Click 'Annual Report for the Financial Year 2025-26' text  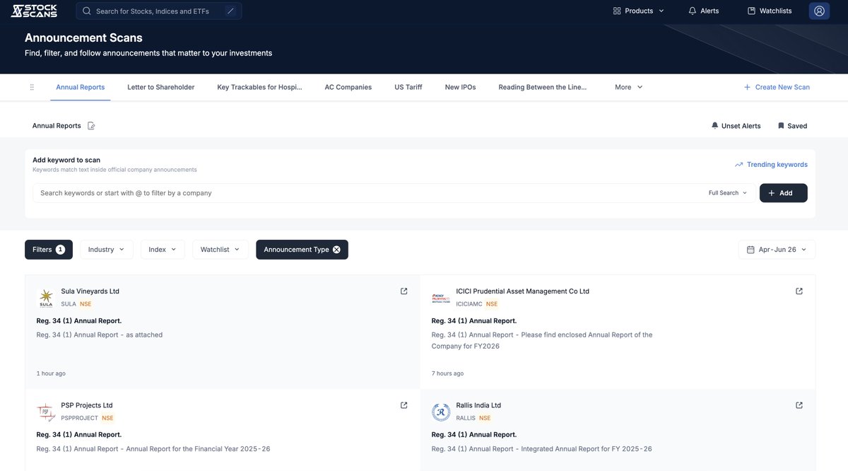click(198, 449)
